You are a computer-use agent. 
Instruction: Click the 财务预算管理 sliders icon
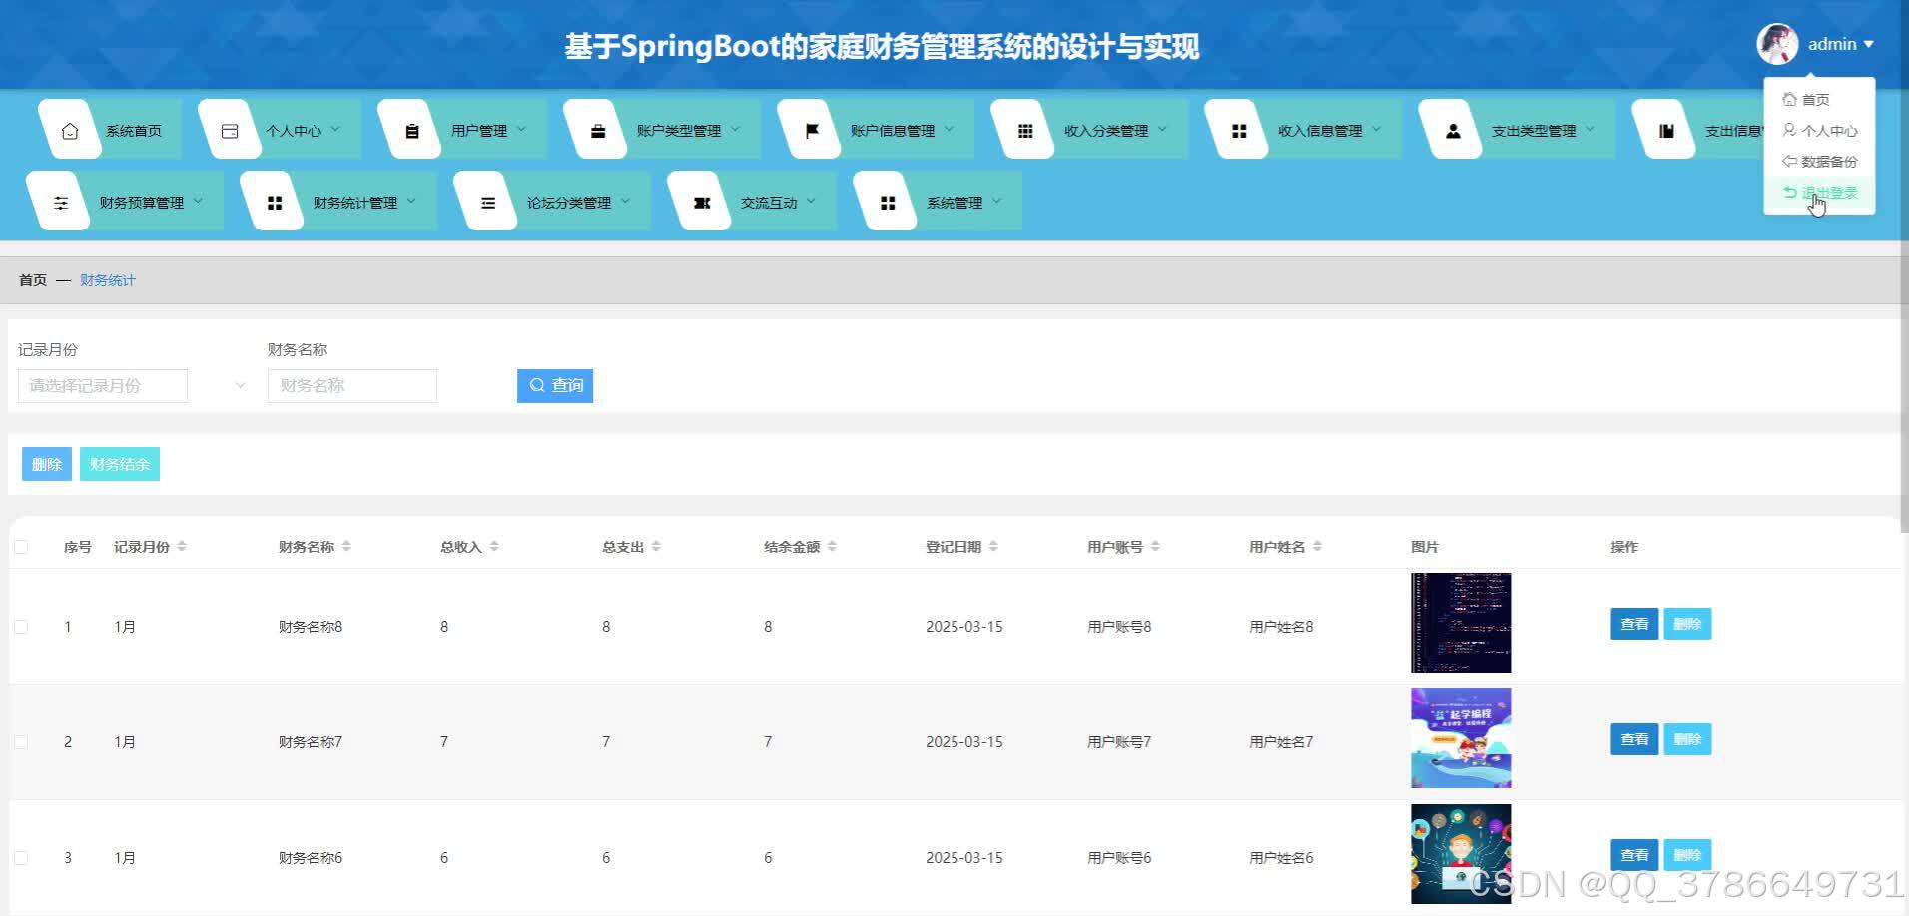click(61, 201)
